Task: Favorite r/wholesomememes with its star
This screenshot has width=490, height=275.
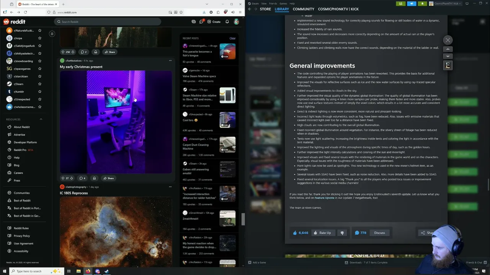Action: click(x=40, y=107)
